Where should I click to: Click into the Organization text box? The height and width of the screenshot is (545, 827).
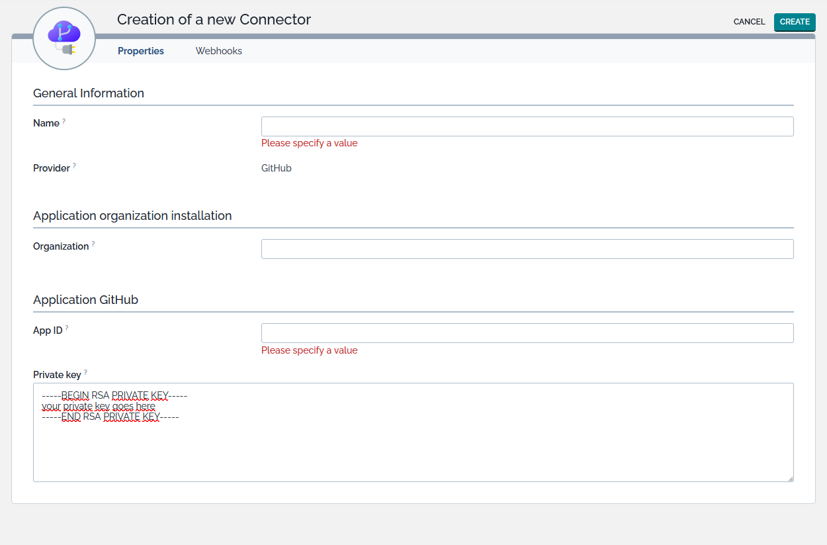(x=527, y=249)
